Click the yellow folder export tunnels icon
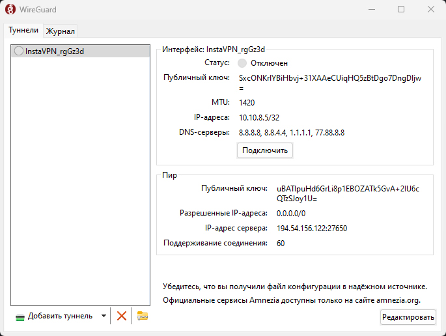The width and height of the screenshot is (446, 336). tap(143, 316)
